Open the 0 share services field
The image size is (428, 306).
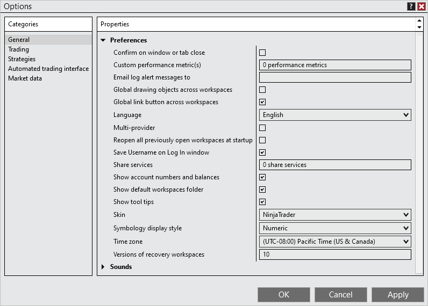pyautogui.click(x=335, y=165)
